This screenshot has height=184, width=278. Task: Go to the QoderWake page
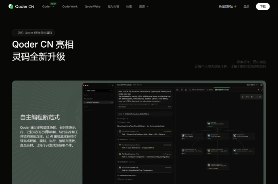click(x=92, y=6)
